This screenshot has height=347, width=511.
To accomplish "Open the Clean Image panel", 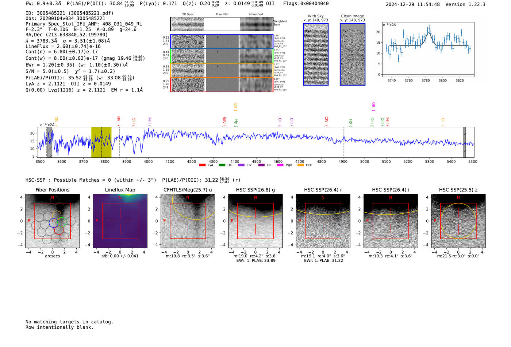I will click(x=353, y=54).
